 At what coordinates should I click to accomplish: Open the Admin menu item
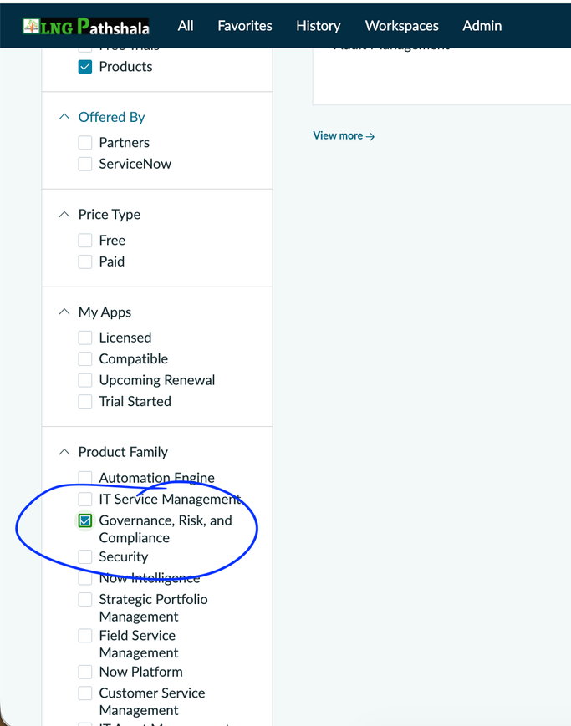point(482,26)
